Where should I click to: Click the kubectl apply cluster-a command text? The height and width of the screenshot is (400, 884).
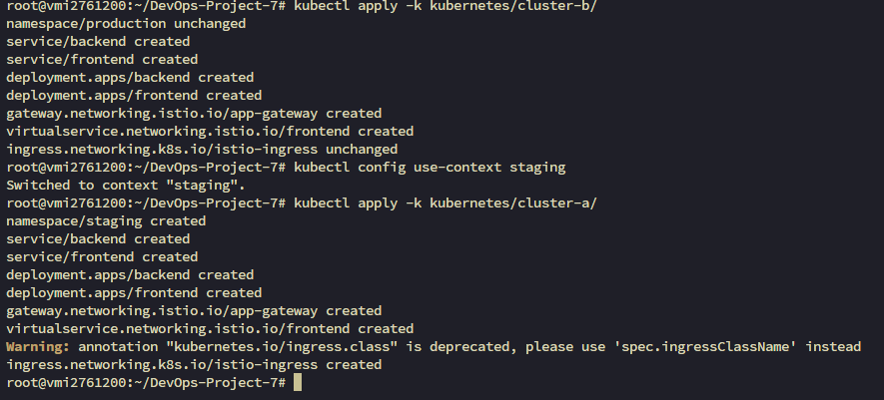pyautogui.click(x=448, y=203)
